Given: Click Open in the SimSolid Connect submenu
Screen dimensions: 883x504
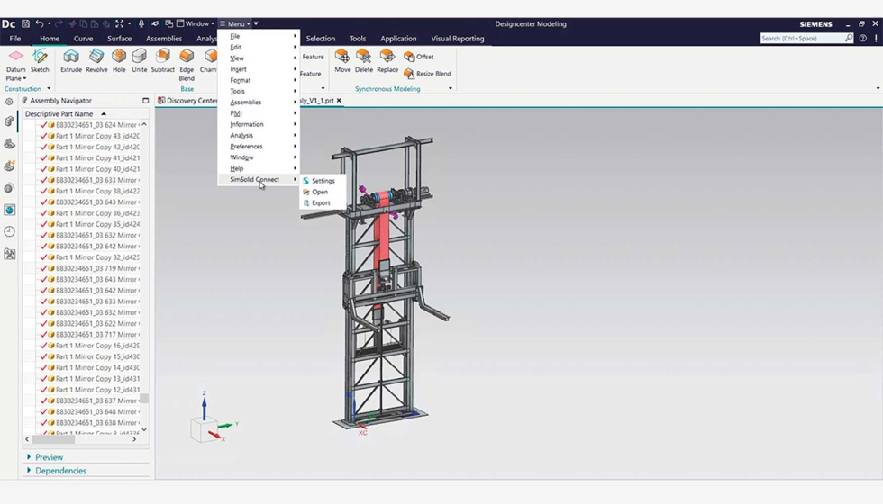Looking at the screenshot, I should (323, 192).
